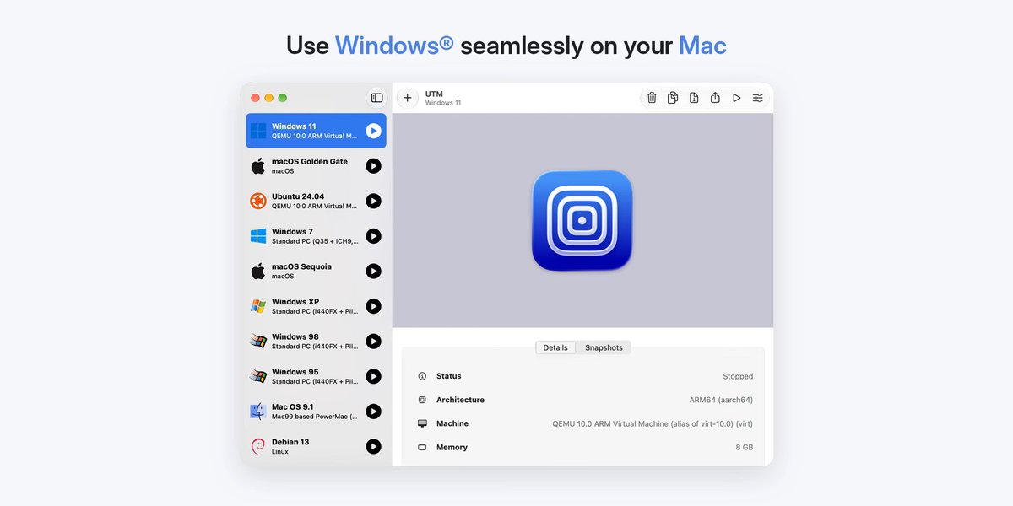This screenshot has width=1013, height=506.
Task: Click the QEMU 10.0 ARM Virtual Machine value
Action: click(653, 423)
